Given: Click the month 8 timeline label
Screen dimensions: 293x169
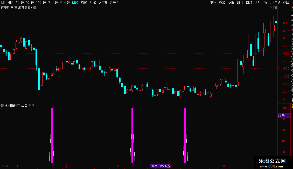Looking at the screenshot, I should [x=224, y=166].
